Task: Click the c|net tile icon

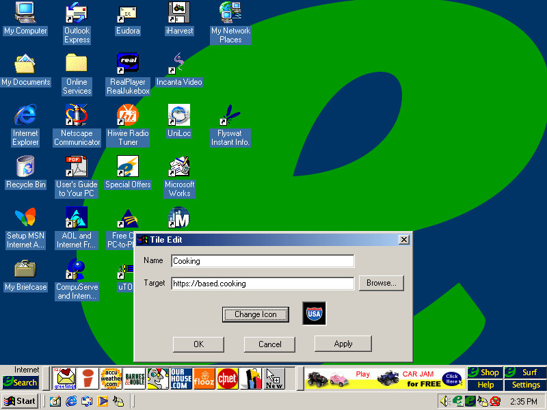Action: click(x=228, y=379)
